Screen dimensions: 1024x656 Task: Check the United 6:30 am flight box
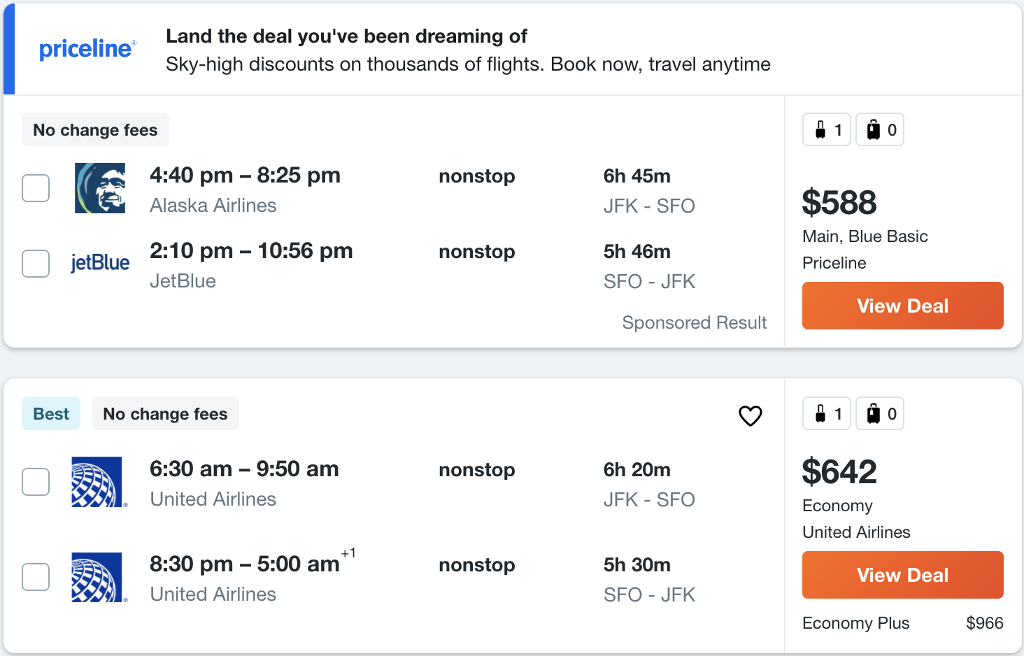tap(36, 482)
